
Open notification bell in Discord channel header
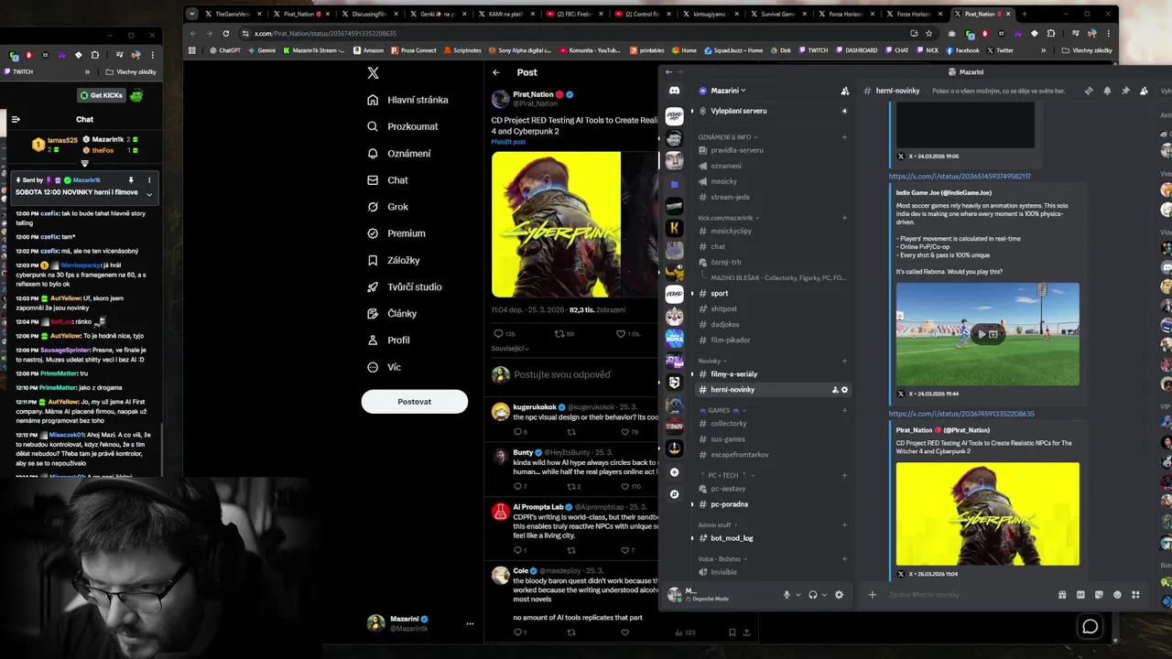pyautogui.click(x=1107, y=91)
